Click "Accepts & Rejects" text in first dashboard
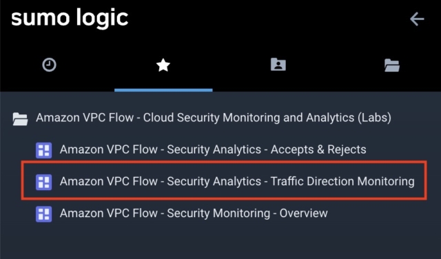Screen dimensions: 441x259 point(318,149)
